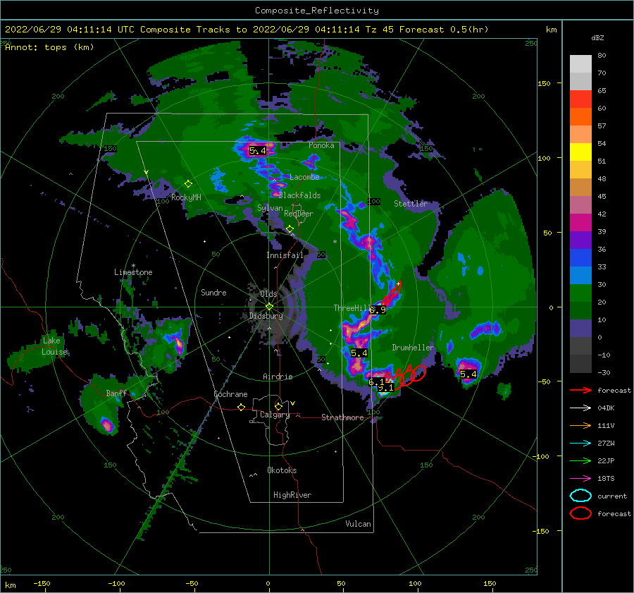634x593 pixels.
Task: Click the yellow diamond marker below Cochrane
Action: click(241, 407)
